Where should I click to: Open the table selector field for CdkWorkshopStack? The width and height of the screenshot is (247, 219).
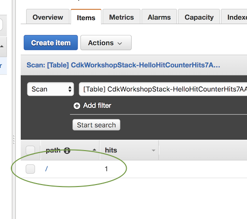click(163, 89)
